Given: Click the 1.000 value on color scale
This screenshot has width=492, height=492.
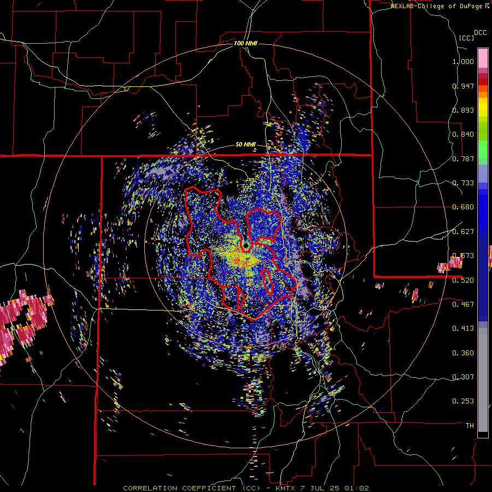Looking at the screenshot, I should (463, 61).
